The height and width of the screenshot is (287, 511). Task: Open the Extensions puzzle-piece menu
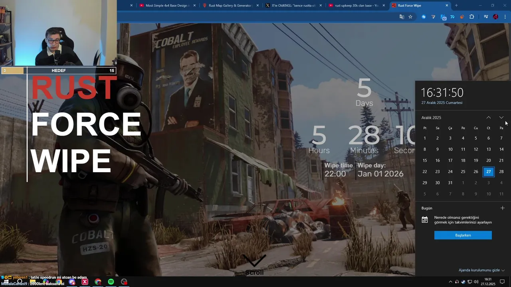[x=471, y=17]
